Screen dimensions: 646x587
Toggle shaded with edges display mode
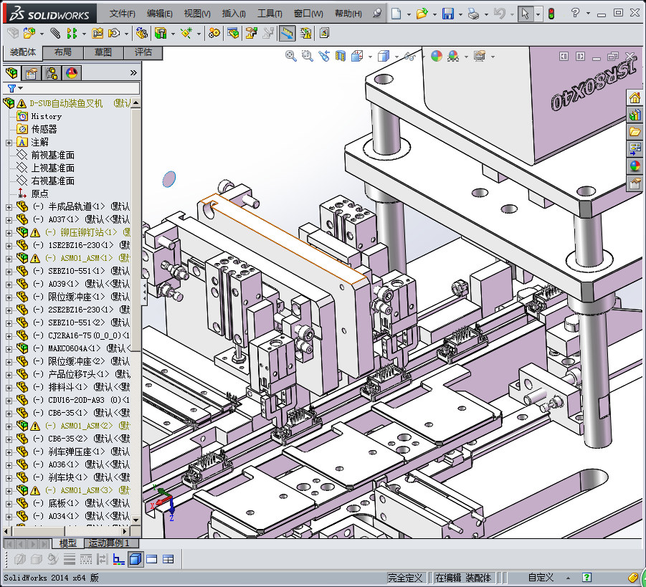tap(136, 559)
